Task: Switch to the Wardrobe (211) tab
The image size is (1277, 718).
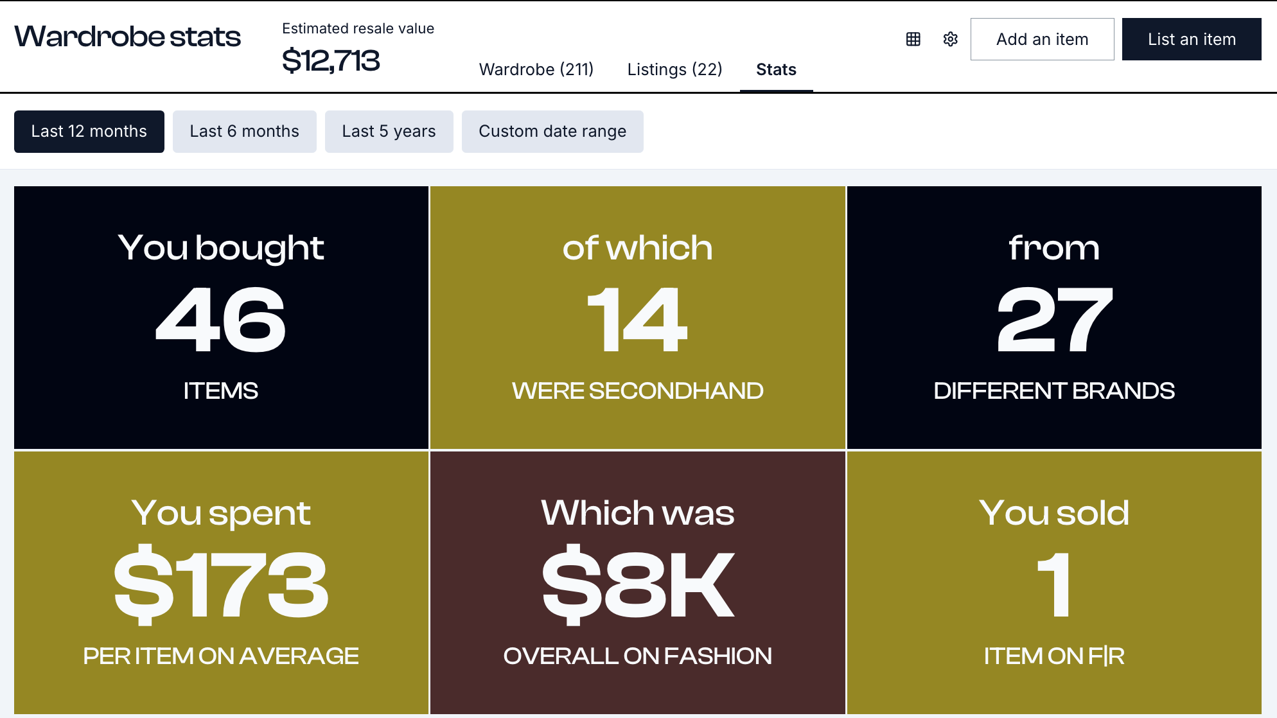Action: (536, 69)
